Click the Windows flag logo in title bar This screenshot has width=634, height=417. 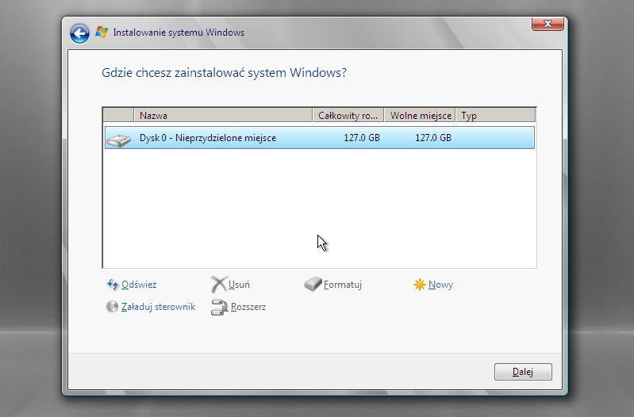point(102,33)
